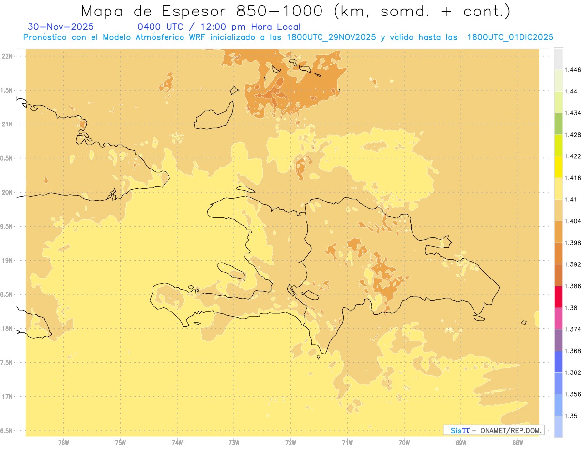Screen dimensions: 581x449
Task: Click the '17N' latitude label
Action: (x=7, y=397)
